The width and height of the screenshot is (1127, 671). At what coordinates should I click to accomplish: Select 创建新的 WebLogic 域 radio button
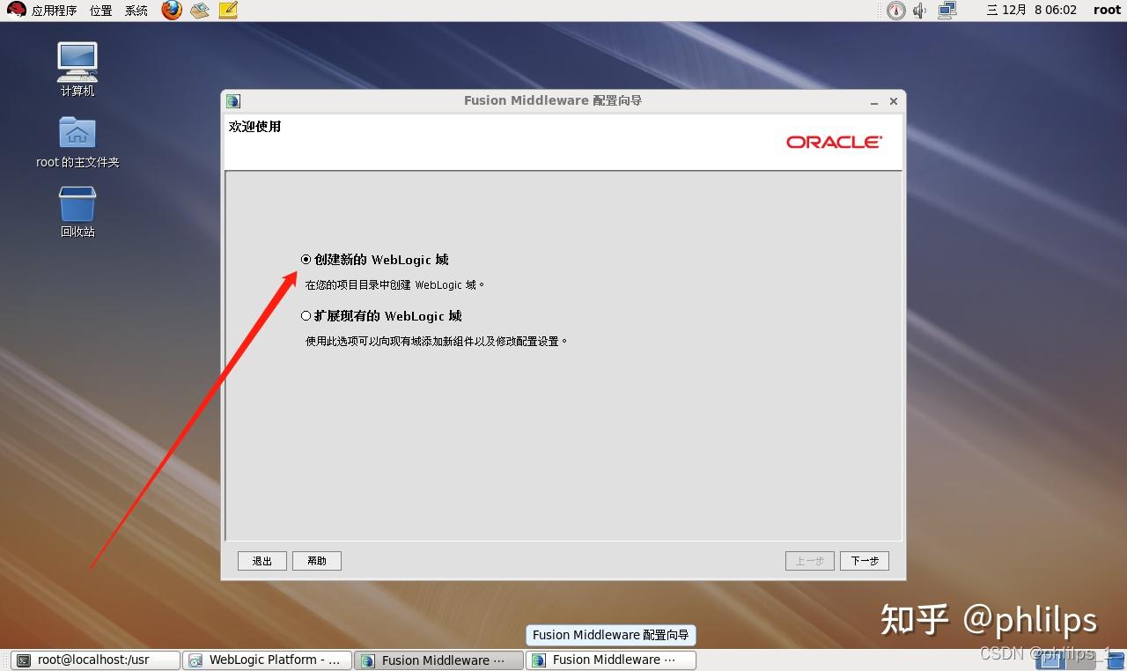point(306,259)
